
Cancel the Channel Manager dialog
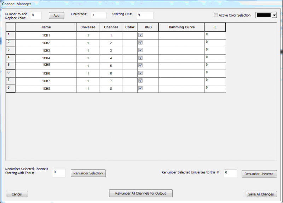click(x=17, y=194)
